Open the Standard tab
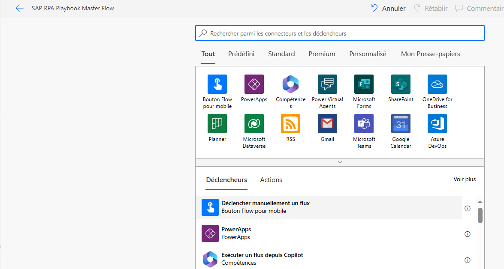 point(281,54)
